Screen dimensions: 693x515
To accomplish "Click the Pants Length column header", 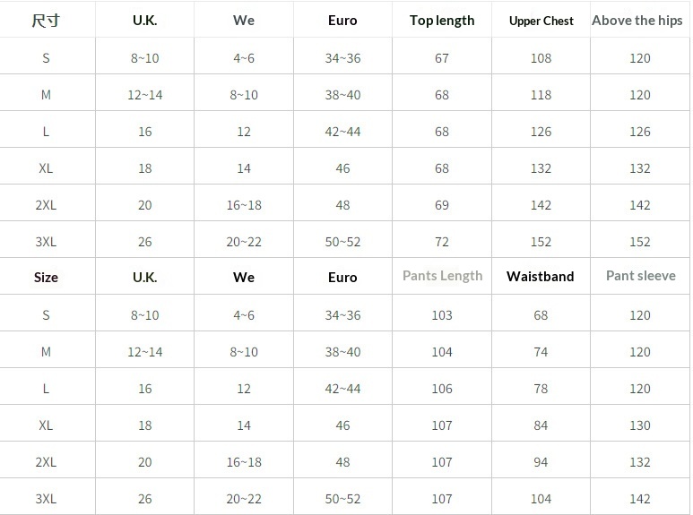I will pyautogui.click(x=442, y=276).
